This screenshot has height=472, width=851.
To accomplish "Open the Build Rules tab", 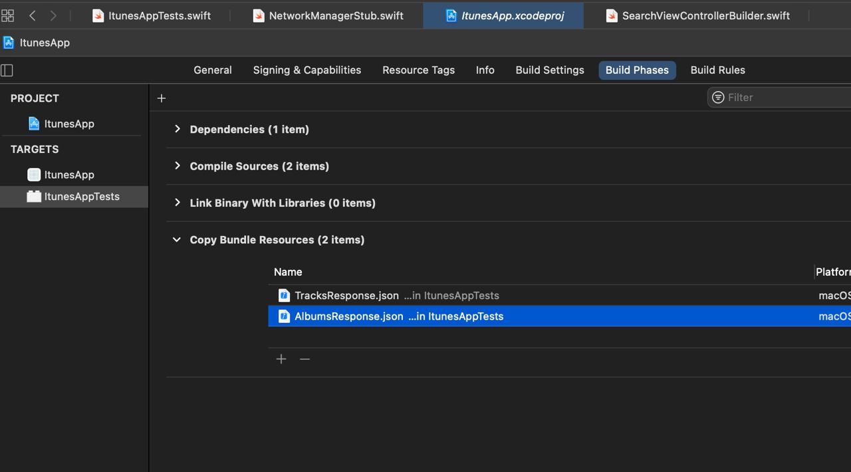I will [x=718, y=70].
